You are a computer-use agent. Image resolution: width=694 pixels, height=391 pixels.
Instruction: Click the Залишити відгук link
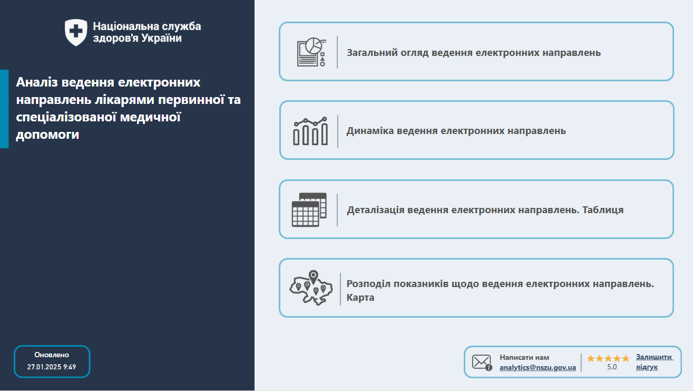(x=654, y=362)
